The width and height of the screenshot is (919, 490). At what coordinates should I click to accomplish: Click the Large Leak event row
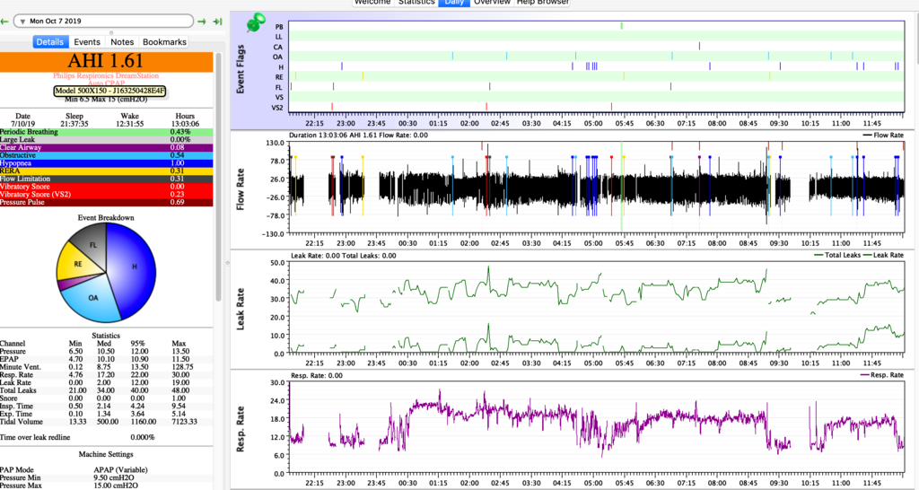point(106,140)
